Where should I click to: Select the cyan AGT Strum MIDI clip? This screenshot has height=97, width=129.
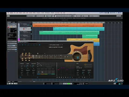79,29
